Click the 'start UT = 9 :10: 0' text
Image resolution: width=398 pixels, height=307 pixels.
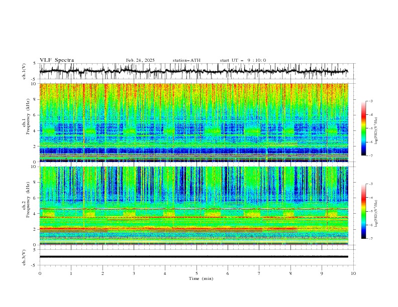coord(243,60)
